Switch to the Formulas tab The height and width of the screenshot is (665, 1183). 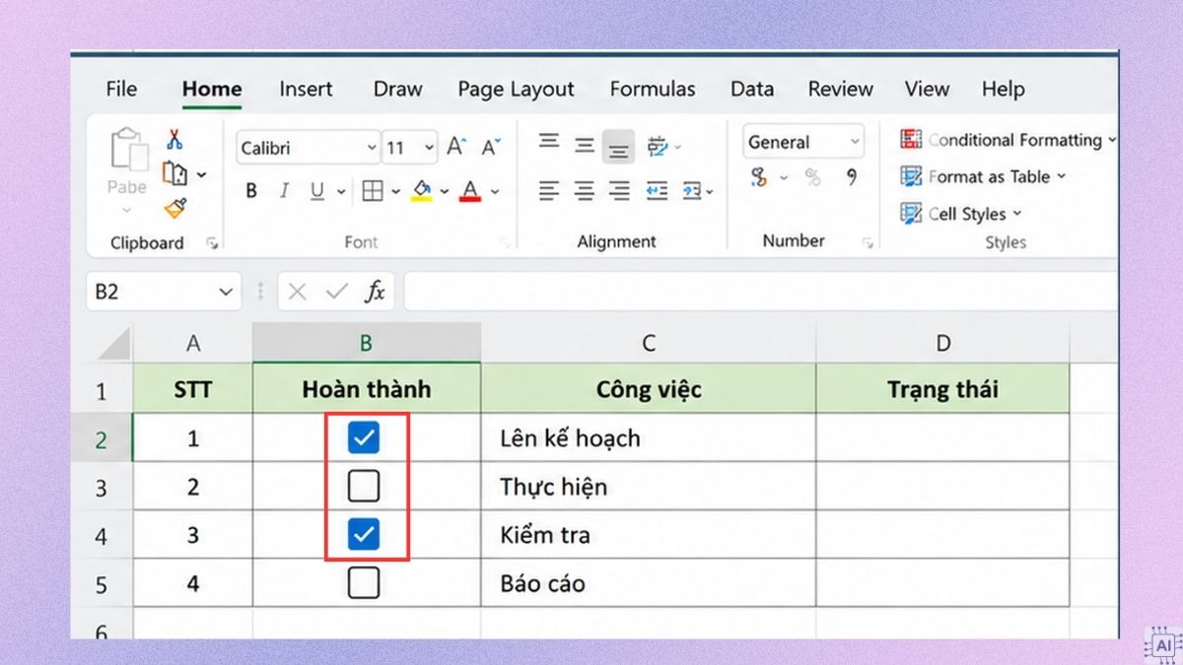[652, 89]
